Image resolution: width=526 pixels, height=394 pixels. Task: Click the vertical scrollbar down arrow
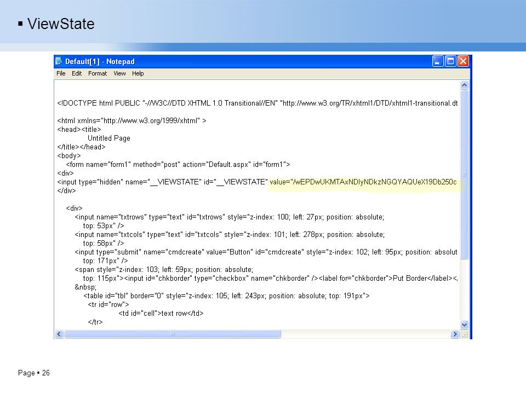464,325
